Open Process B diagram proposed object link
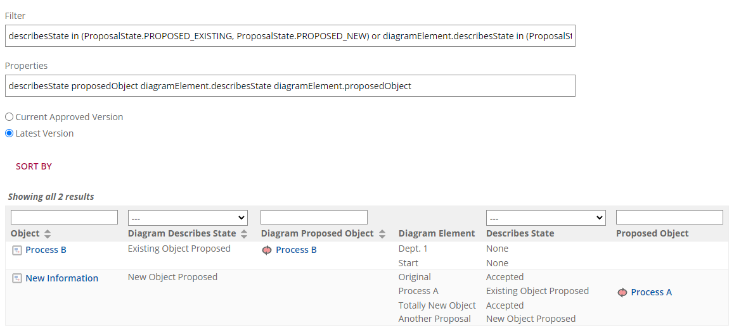The width and height of the screenshot is (734, 332). 296,250
